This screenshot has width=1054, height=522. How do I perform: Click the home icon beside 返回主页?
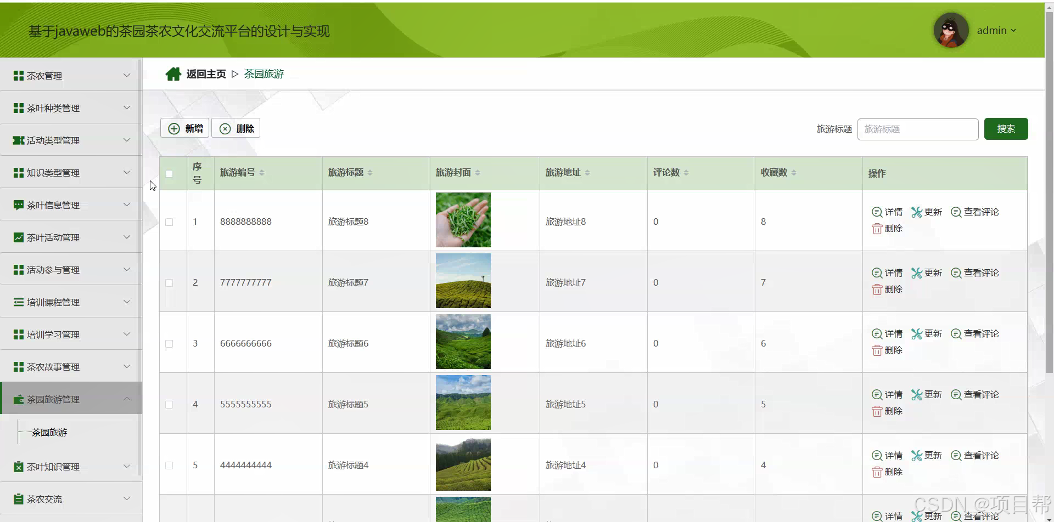click(x=173, y=74)
